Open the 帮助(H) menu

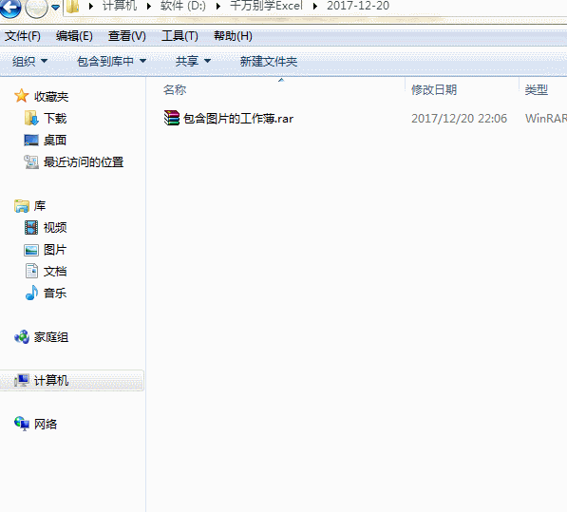[233, 36]
